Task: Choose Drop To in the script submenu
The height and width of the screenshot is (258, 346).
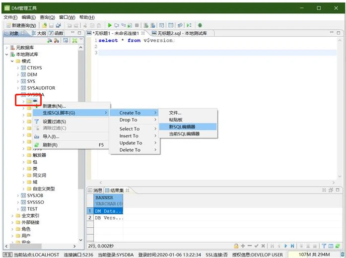Action: [x=128, y=120]
